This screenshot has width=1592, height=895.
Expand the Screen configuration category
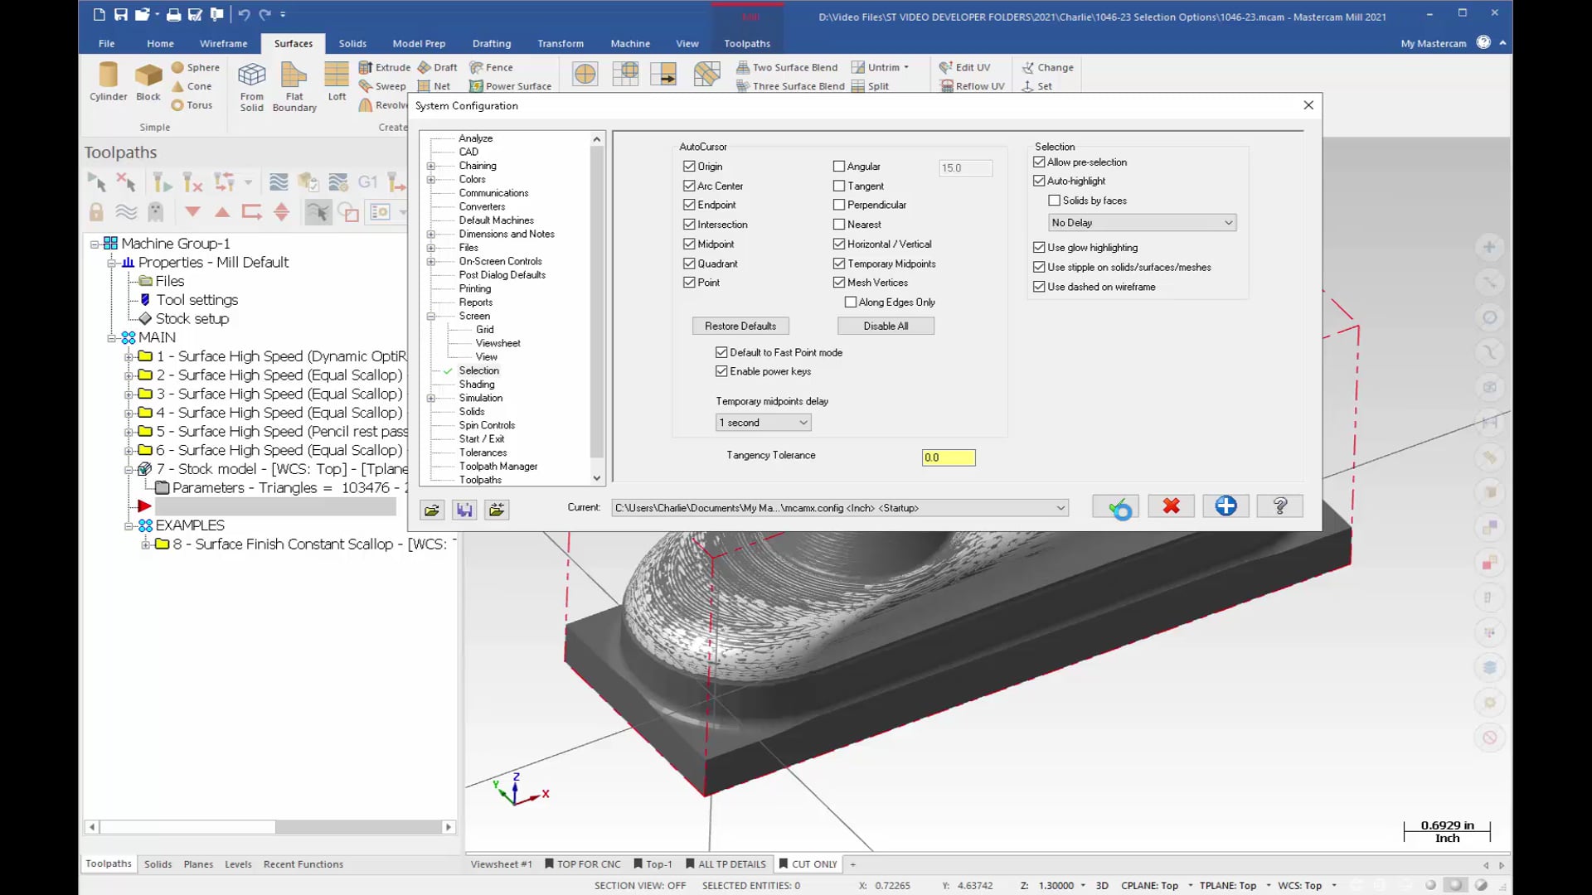431,316
